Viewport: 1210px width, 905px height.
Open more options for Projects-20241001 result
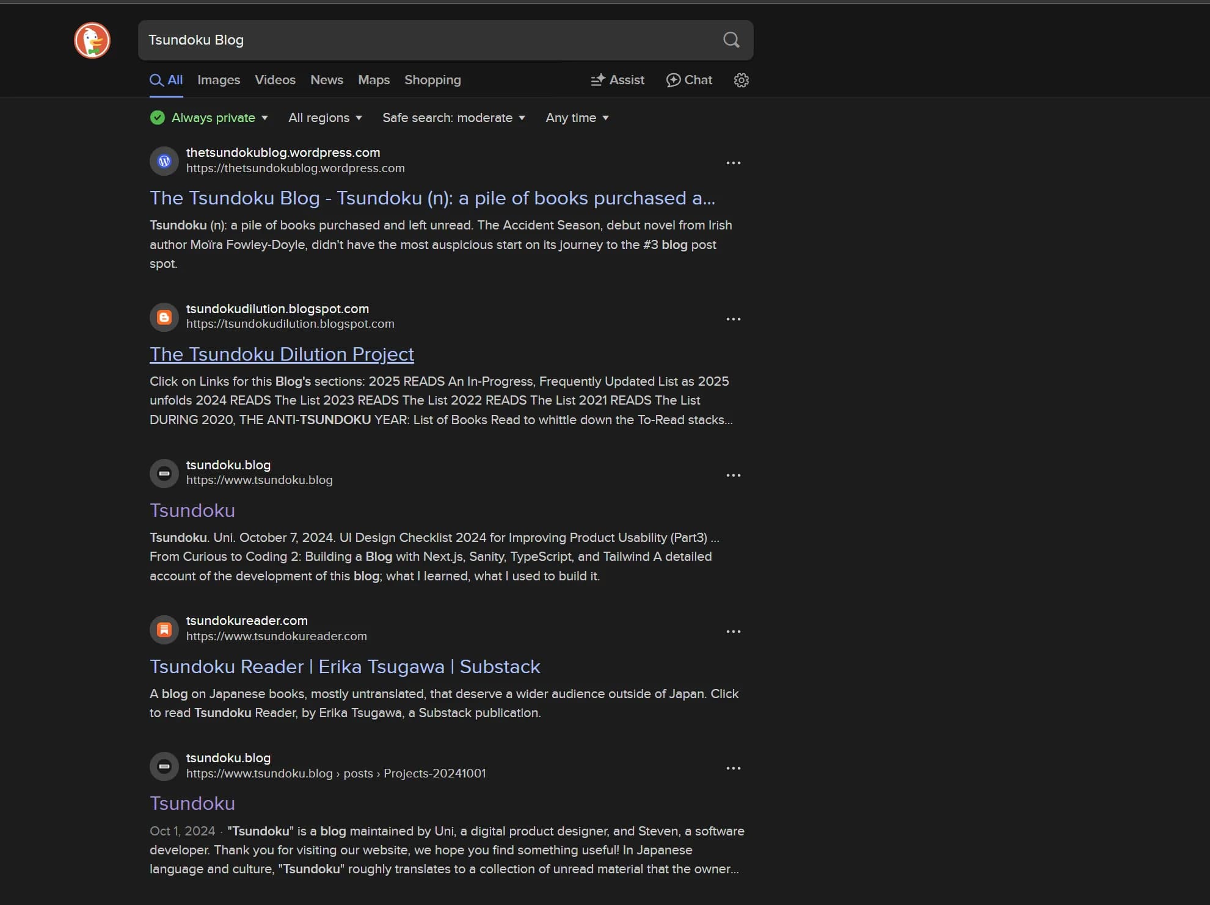[733, 768]
